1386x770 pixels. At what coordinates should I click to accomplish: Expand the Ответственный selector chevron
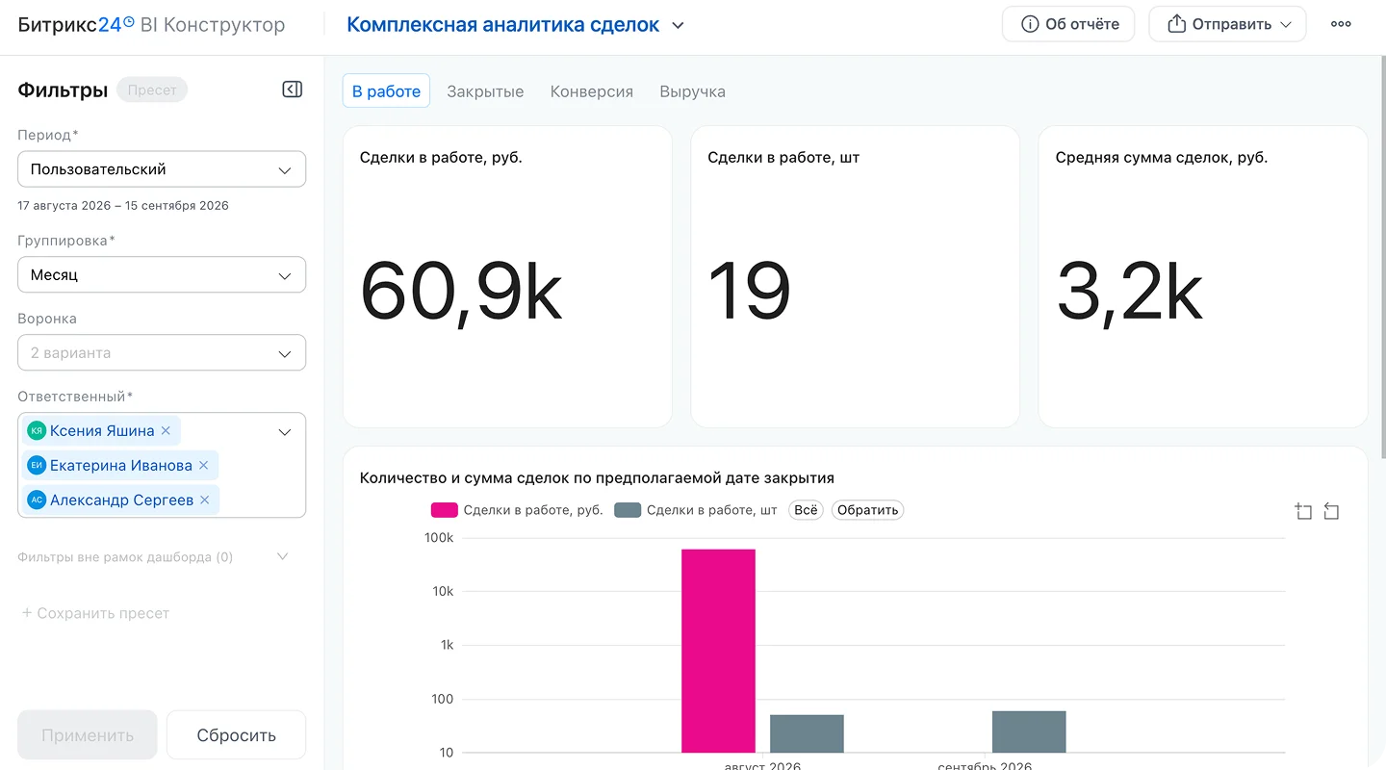point(285,432)
